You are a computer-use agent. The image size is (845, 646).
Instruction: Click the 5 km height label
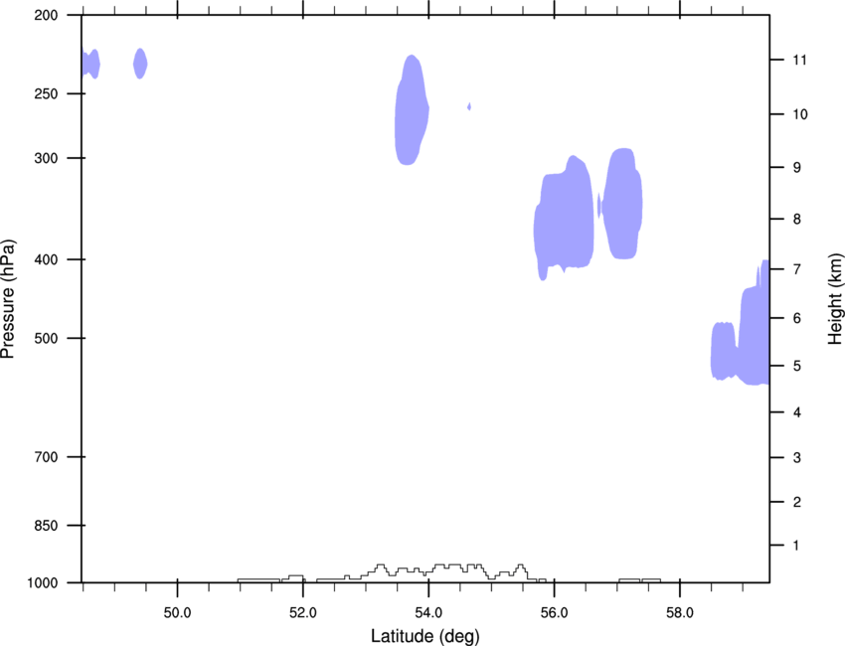pos(797,366)
